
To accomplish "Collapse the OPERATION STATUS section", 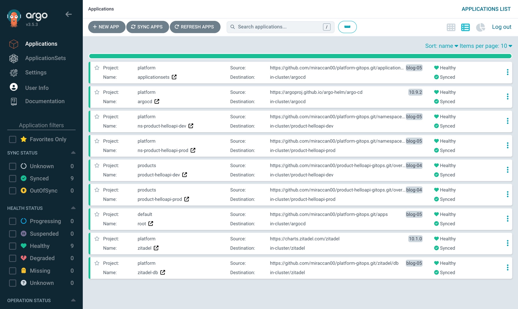I will [73, 300].
